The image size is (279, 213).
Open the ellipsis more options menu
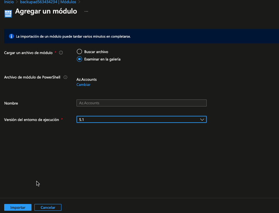(86, 12)
